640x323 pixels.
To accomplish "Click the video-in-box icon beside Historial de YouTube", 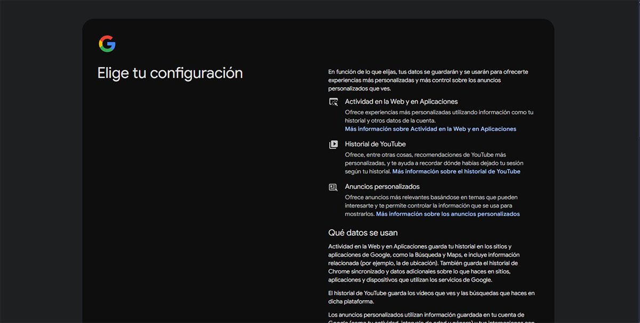I will point(333,144).
